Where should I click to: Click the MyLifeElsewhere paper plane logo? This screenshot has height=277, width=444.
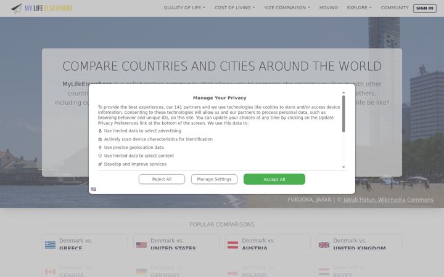[17, 8]
